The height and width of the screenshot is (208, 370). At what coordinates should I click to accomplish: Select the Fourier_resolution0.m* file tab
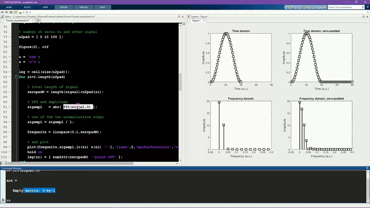(x=18, y=21)
